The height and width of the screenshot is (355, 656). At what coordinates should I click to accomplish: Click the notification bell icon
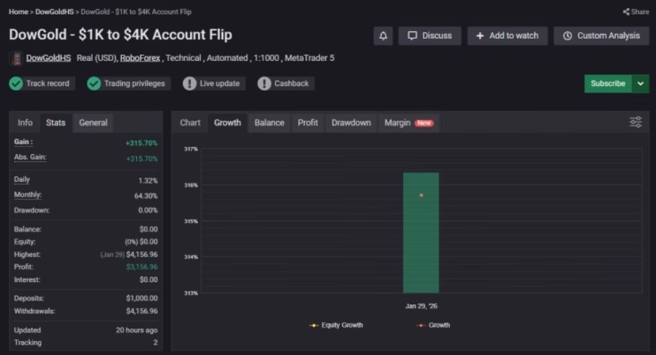pyautogui.click(x=383, y=36)
